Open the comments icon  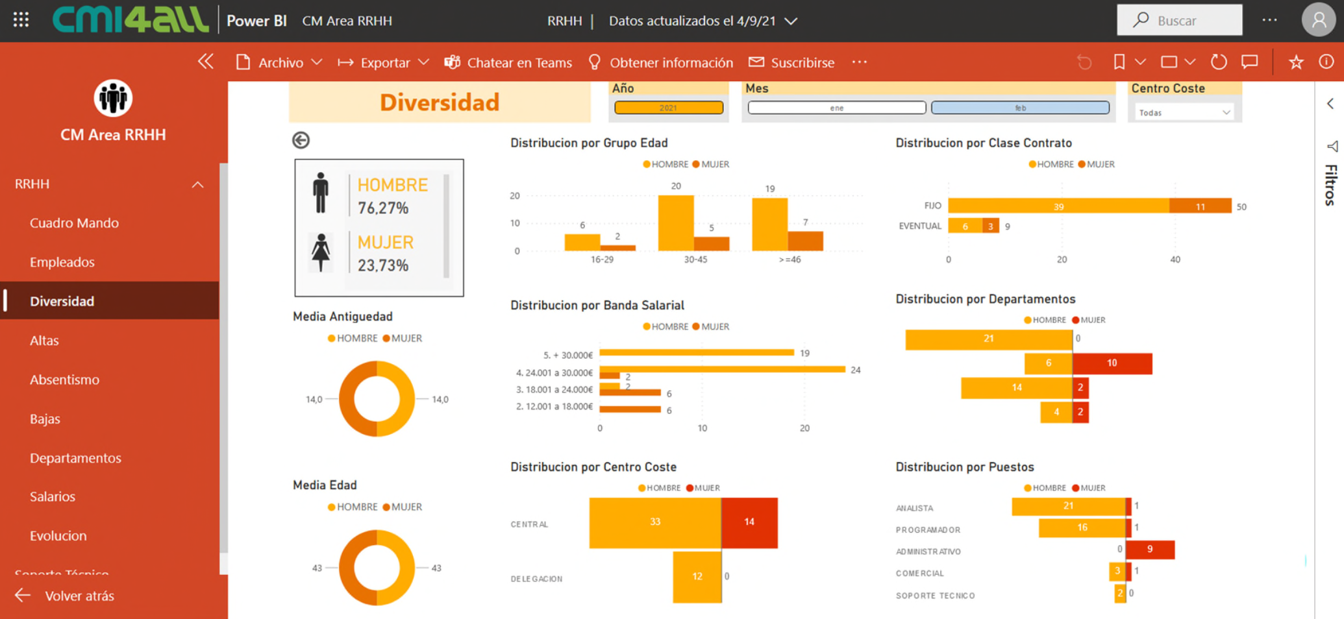tap(1249, 62)
